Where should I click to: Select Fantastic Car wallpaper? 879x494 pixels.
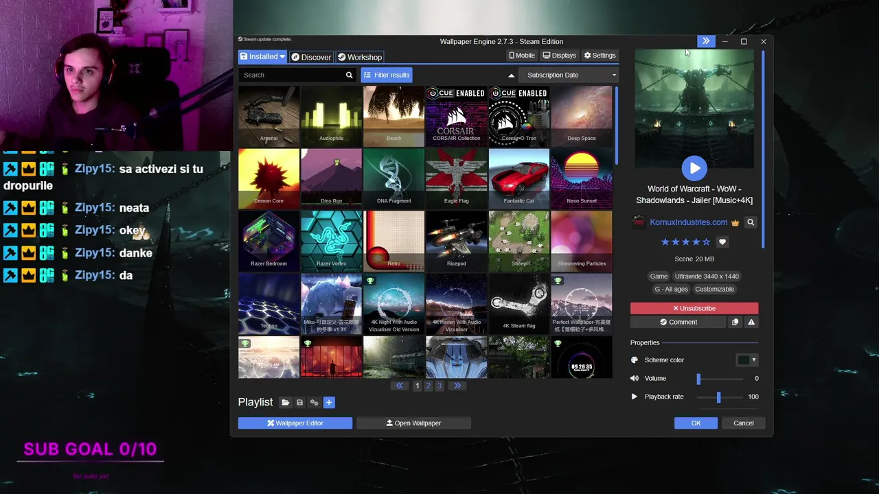518,178
